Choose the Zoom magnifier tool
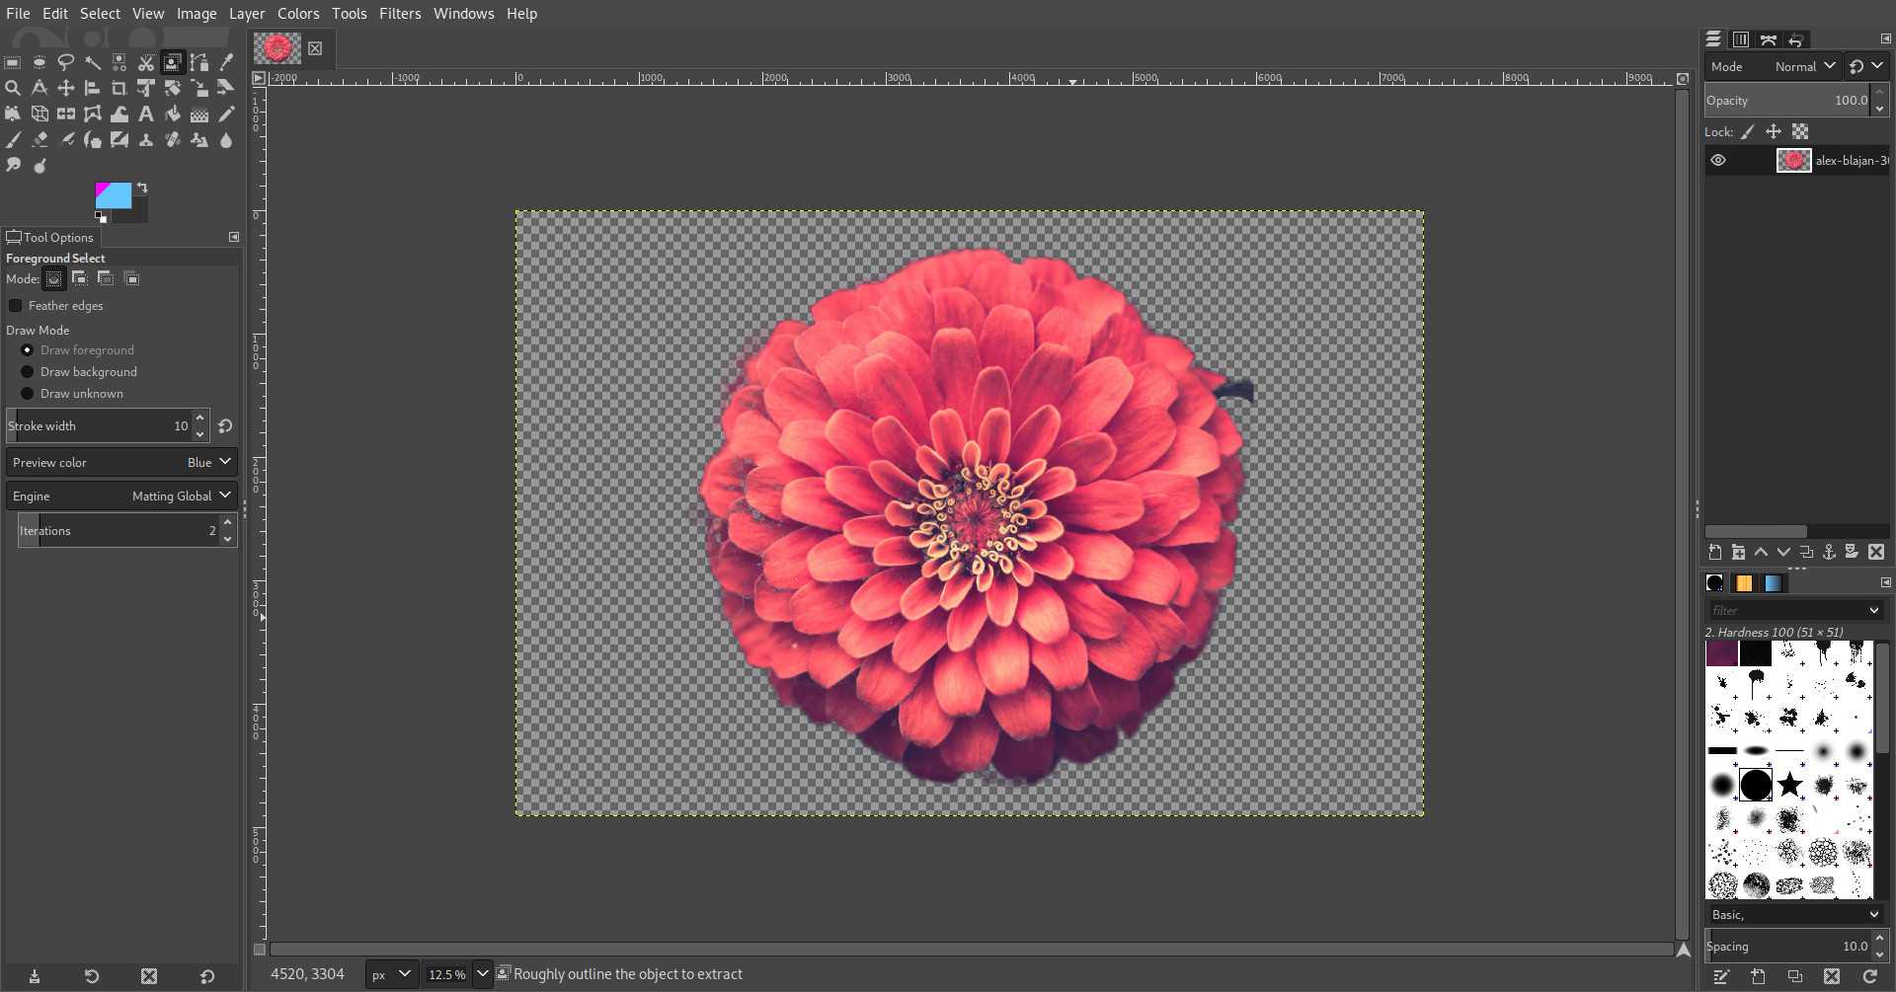 coord(13,88)
